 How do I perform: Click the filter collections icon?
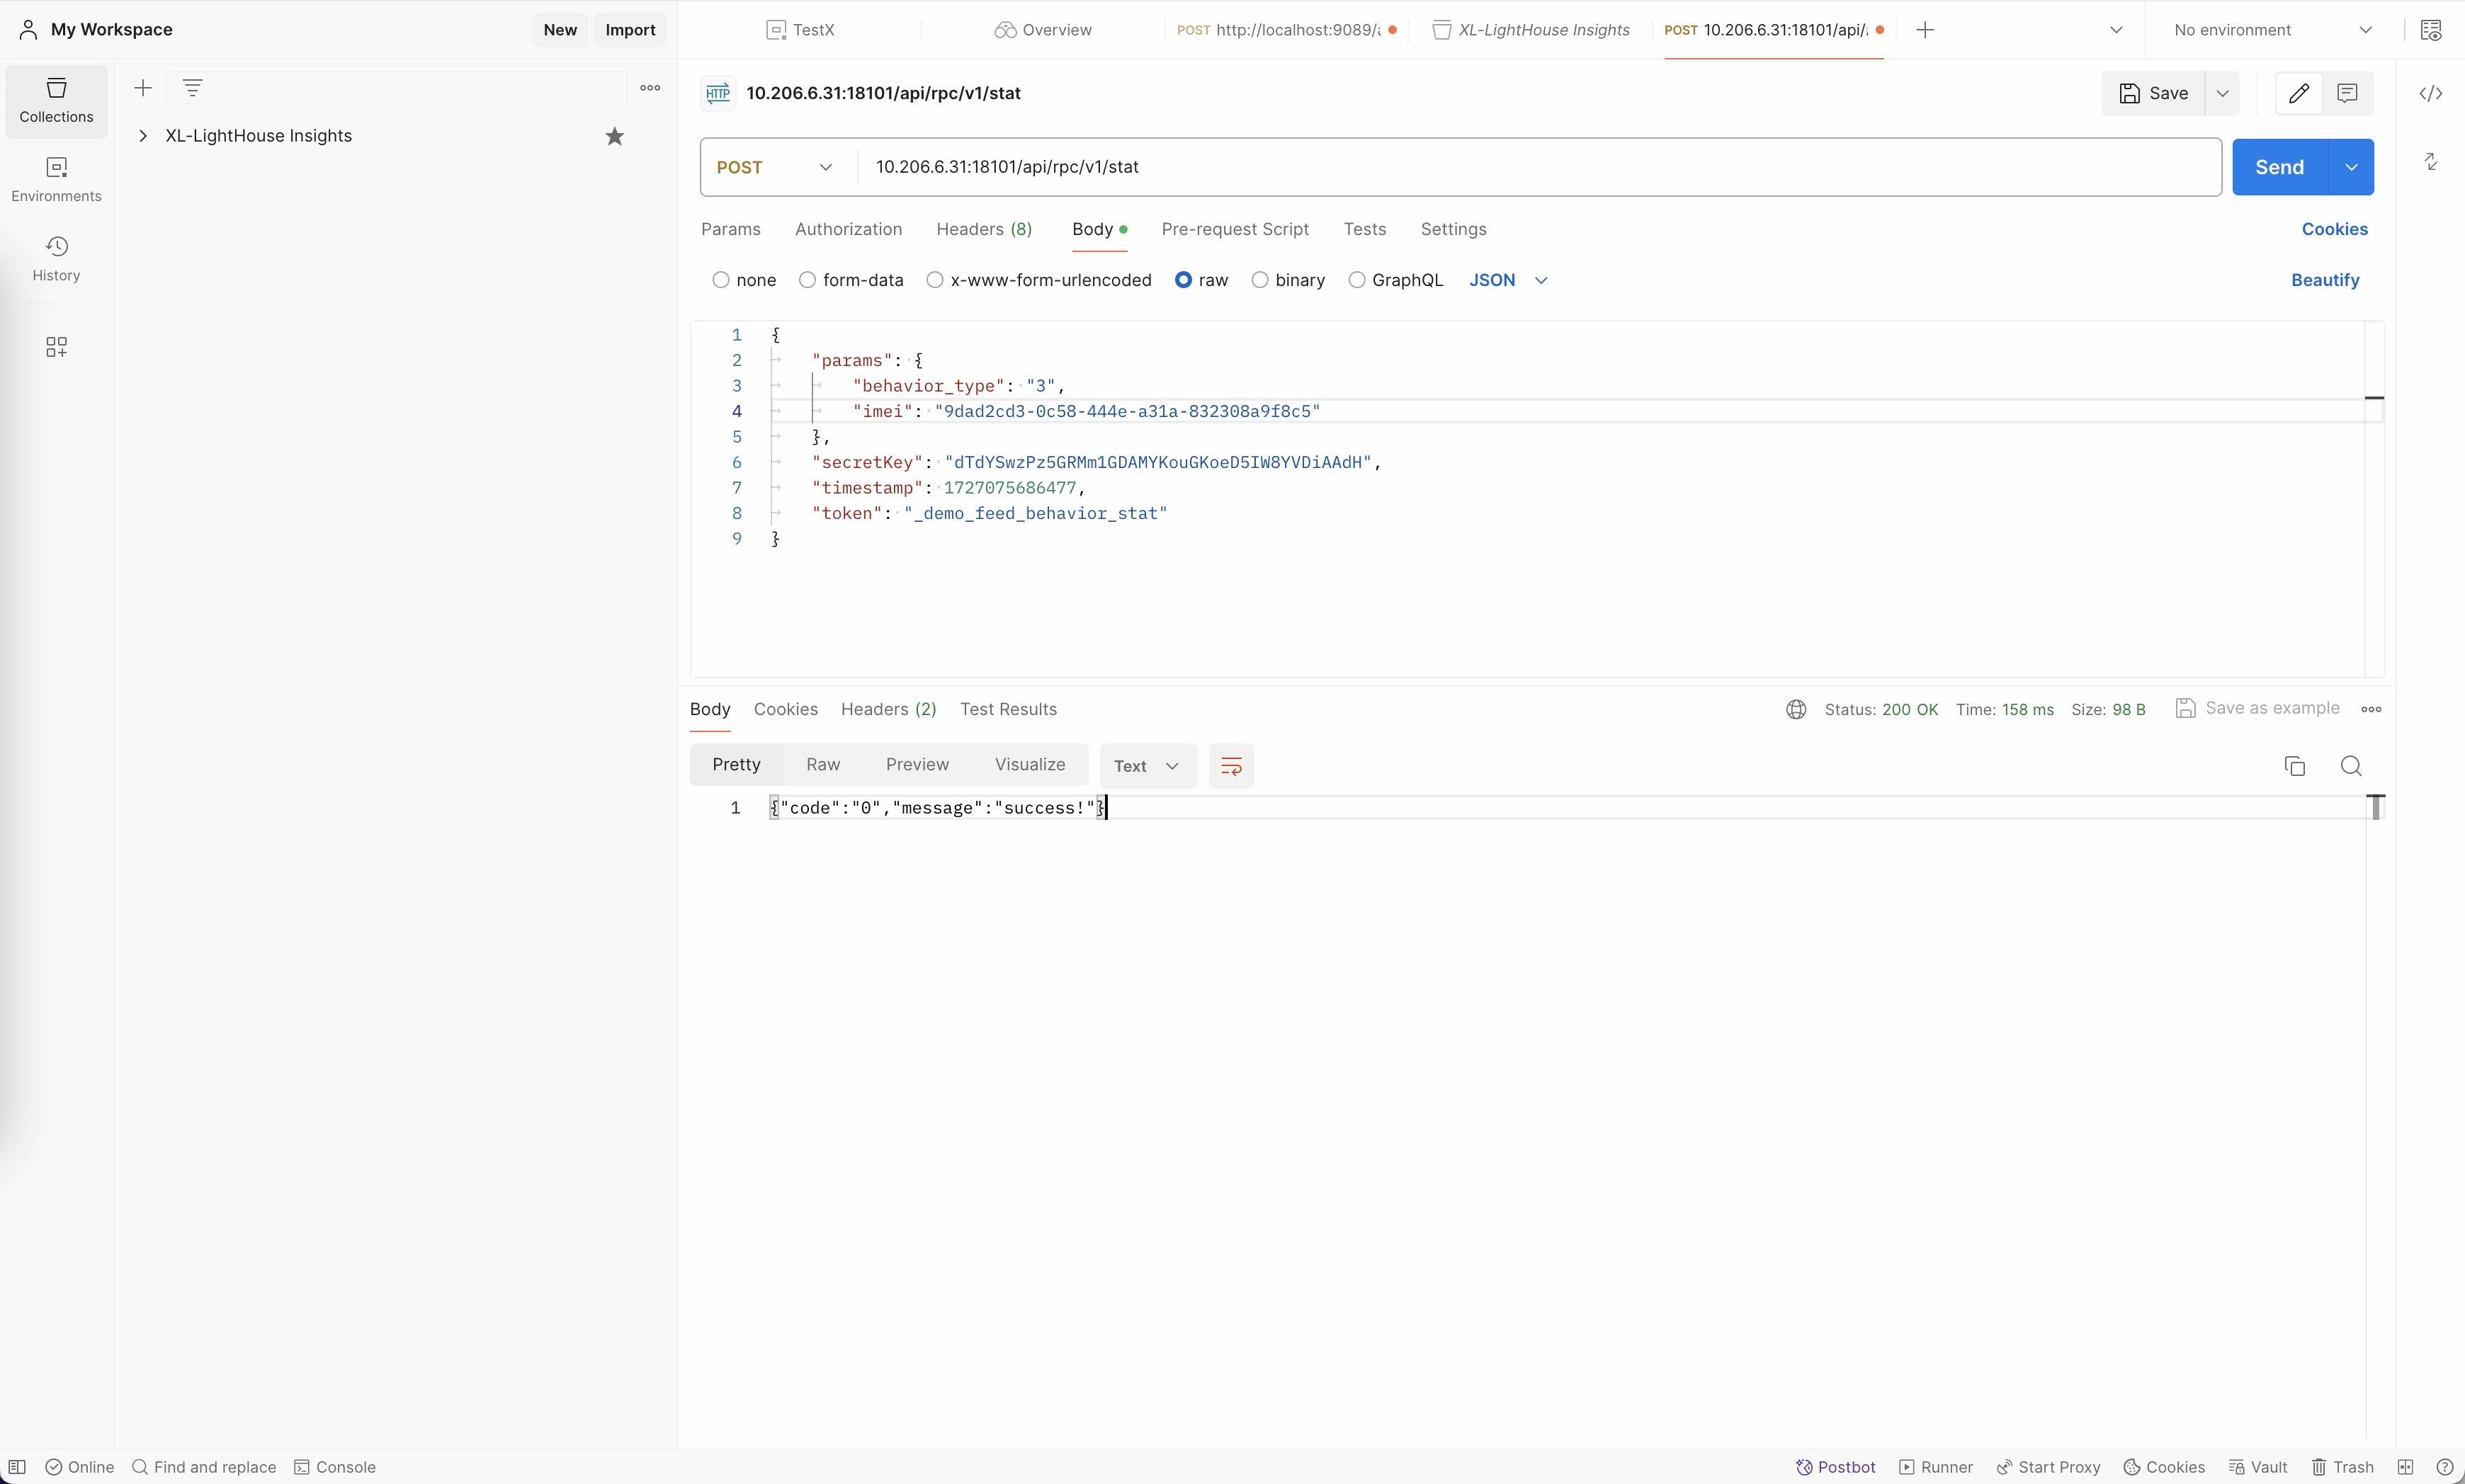193,88
